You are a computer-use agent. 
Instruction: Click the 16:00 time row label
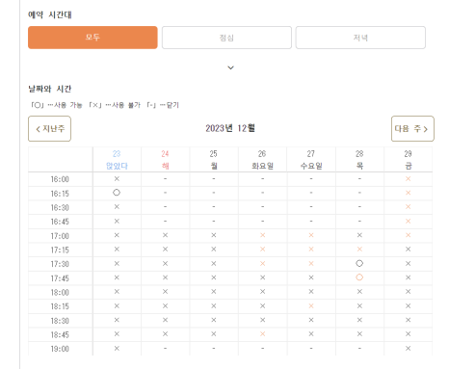coord(60,179)
